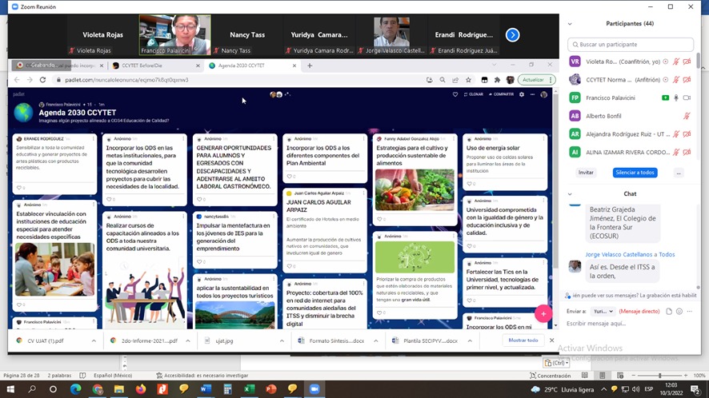
Task: Bookmark the Padlet page with star
Action: coord(468,80)
